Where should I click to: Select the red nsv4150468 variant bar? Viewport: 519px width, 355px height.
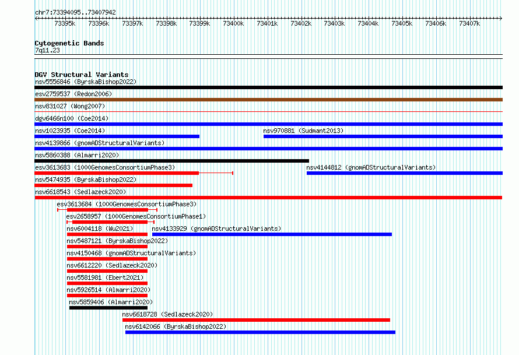107,259
